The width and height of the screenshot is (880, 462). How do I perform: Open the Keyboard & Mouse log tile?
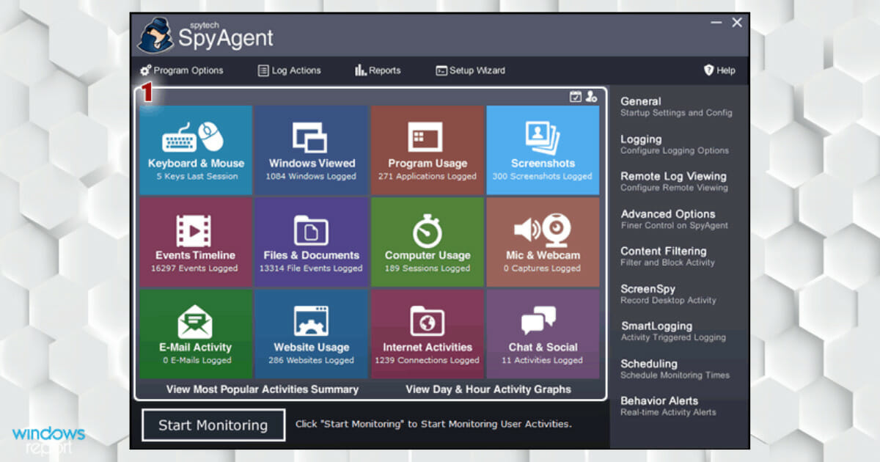click(196, 150)
